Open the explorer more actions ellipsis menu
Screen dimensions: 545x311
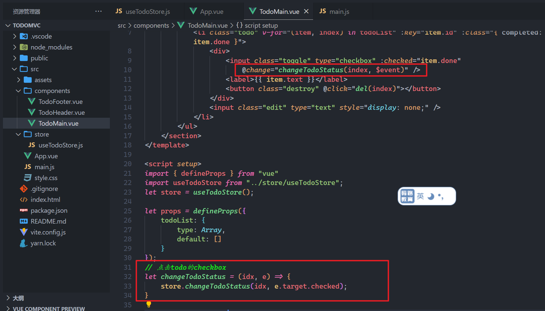point(98,11)
